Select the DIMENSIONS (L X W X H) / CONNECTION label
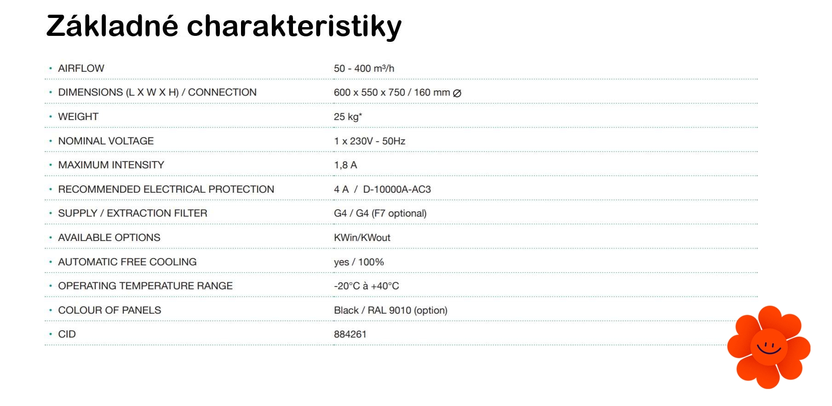This screenshot has width=832, height=406. pos(157,92)
